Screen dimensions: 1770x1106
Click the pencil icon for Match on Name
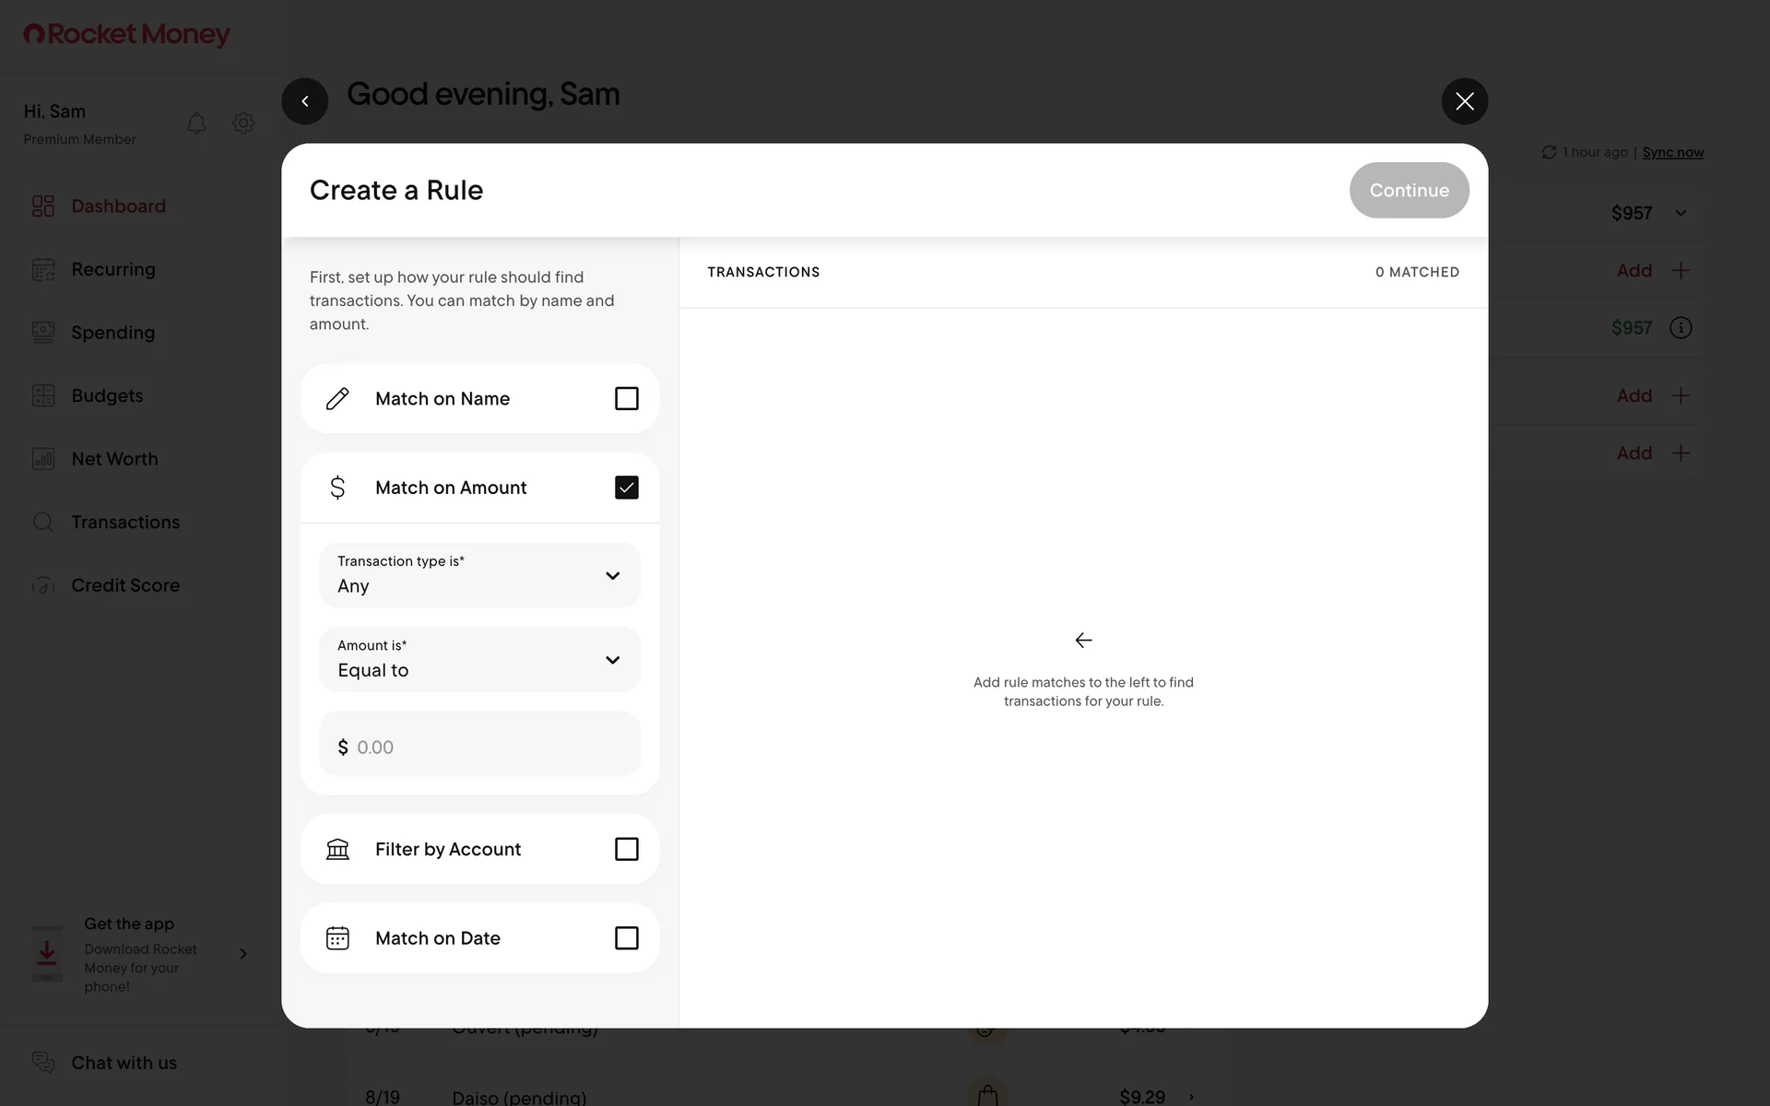[337, 398]
